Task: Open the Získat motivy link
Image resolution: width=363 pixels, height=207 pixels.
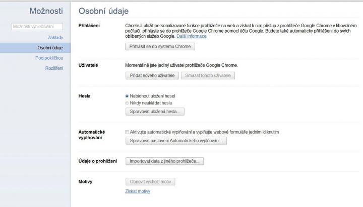Action: [x=138, y=191]
